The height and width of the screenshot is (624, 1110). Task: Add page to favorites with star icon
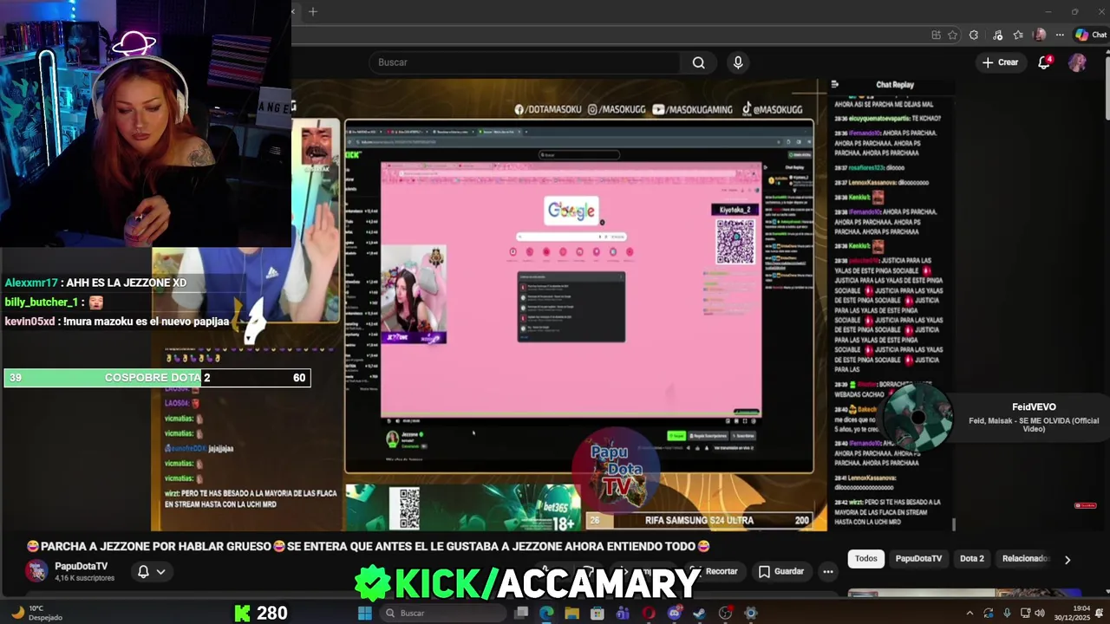pyautogui.click(x=952, y=35)
